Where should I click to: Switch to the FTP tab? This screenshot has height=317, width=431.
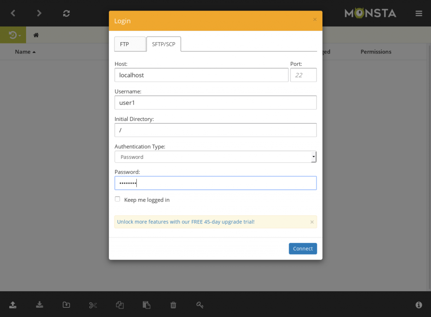click(x=130, y=44)
